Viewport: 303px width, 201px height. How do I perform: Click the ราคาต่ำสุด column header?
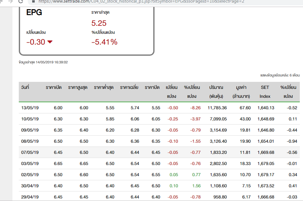pos(104,88)
